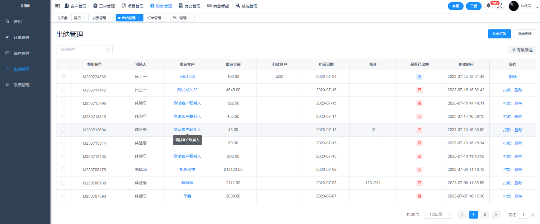Close the 账户管理 tab
540x224 pixels.
[x=190, y=18]
